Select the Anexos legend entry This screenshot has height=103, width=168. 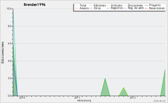[82, 8]
